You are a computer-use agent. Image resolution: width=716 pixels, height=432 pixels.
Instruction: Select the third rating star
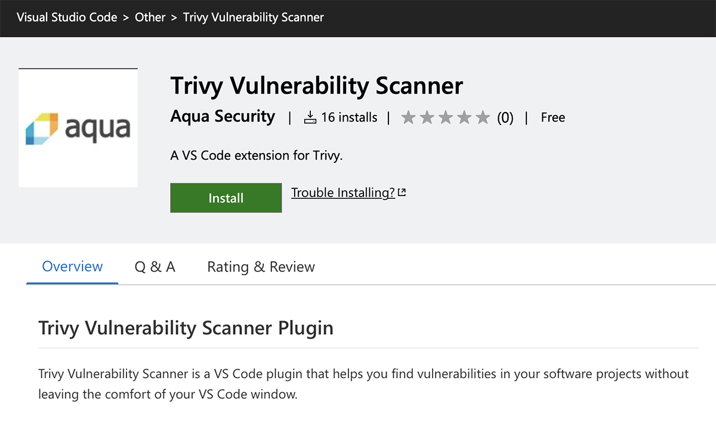pos(446,117)
